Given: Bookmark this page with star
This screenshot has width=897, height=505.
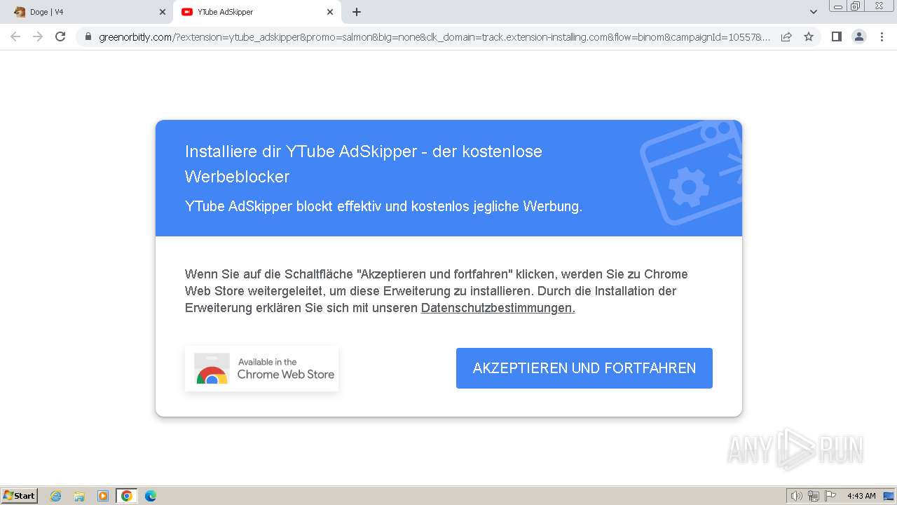Looking at the screenshot, I should coord(809,36).
